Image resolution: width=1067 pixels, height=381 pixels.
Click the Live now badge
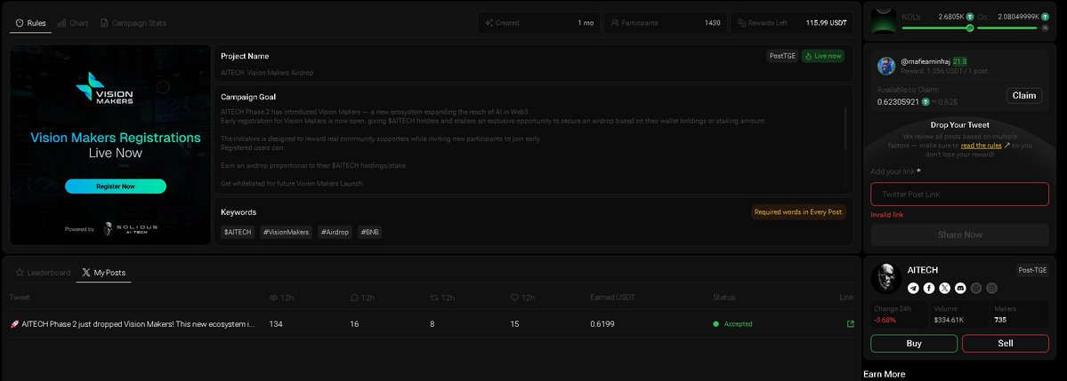[x=822, y=56]
